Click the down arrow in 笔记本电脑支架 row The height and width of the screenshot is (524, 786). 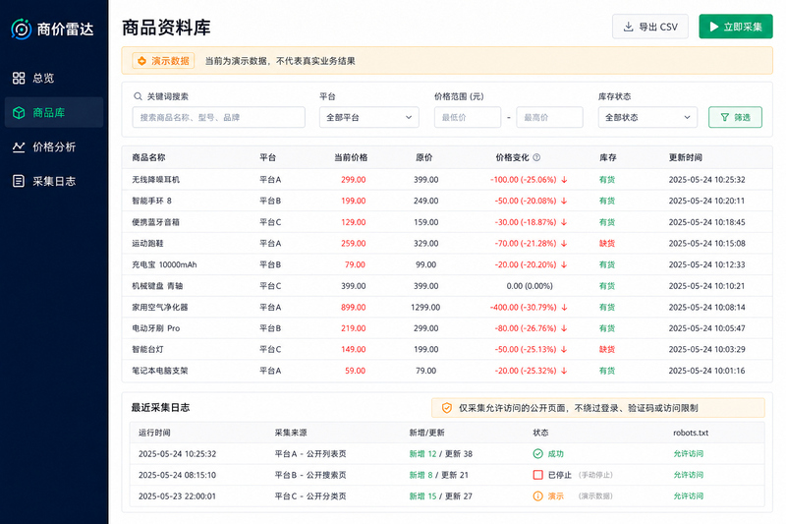pyautogui.click(x=564, y=371)
